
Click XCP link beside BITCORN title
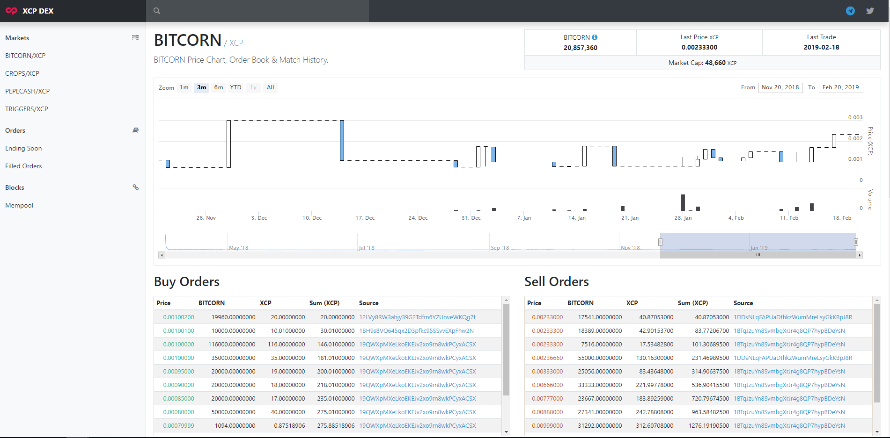click(236, 43)
